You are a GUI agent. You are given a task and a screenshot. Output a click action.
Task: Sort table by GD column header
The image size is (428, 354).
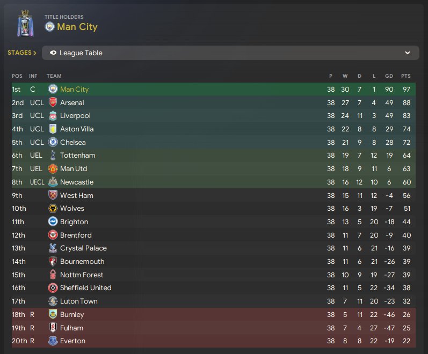(389, 76)
